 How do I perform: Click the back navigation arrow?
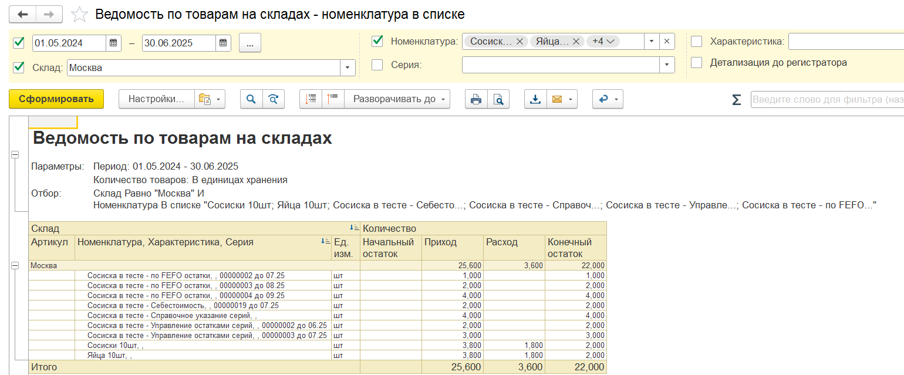point(23,14)
